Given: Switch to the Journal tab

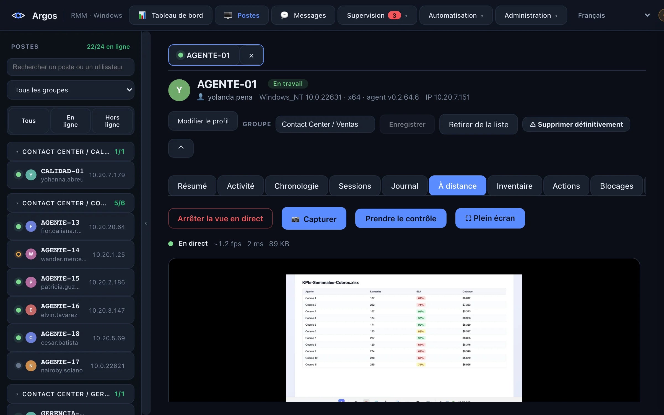Looking at the screenshot, I should point(404,186).
